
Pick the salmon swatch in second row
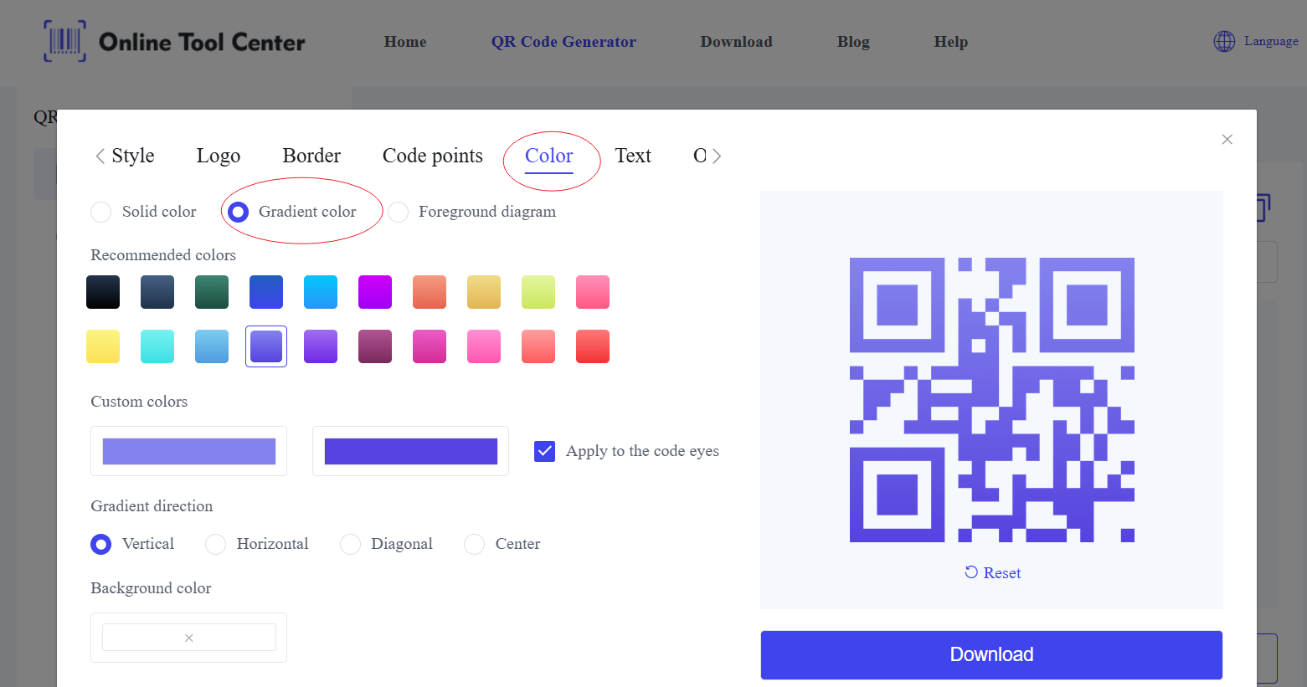click(x=538, y=346)
